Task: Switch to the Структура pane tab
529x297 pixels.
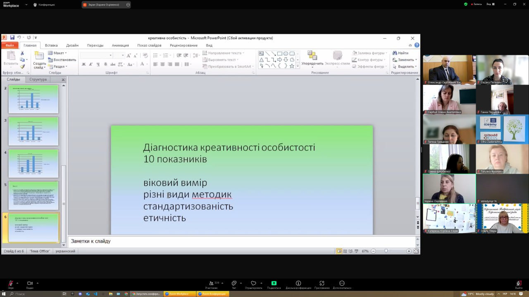Action: pyautogui.click(x=38, y=79)
